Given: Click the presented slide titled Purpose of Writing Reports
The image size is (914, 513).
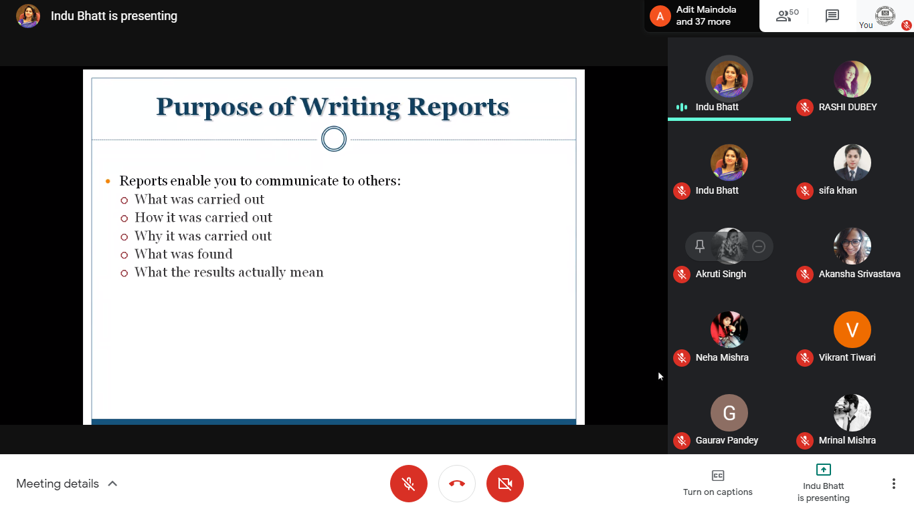Looking at the screenshot, I should (333, 247).
